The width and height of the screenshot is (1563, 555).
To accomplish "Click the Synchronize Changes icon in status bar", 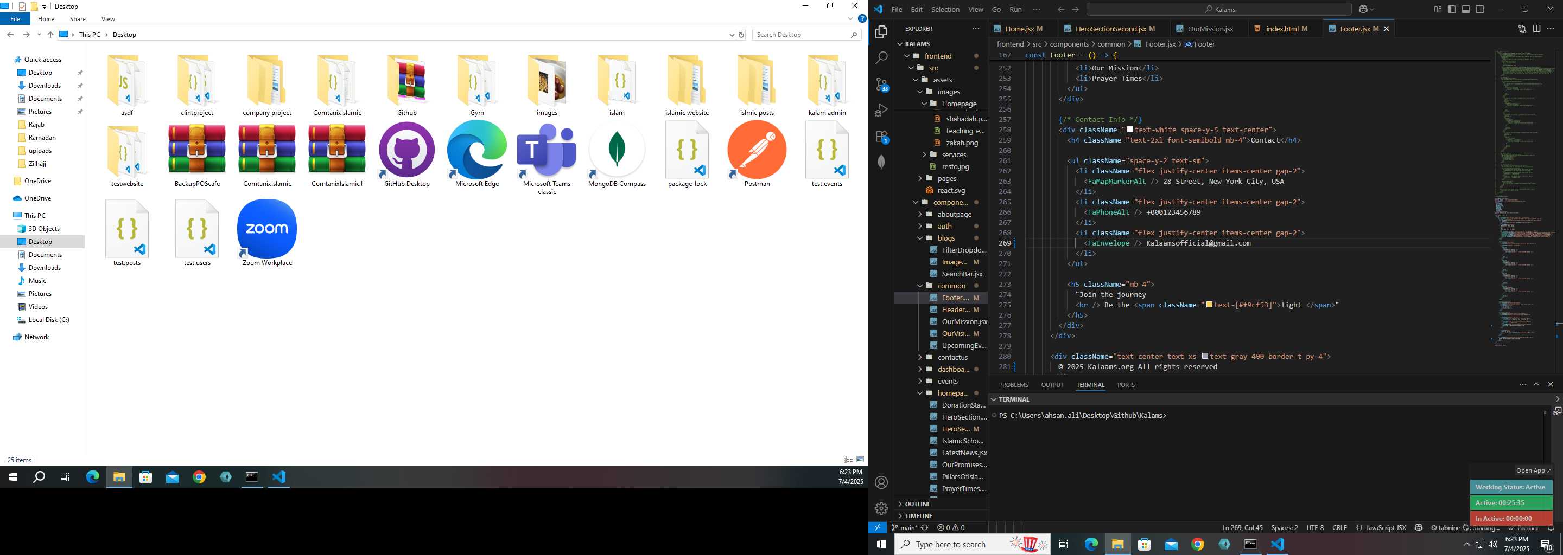I will (x=925, y=528).
